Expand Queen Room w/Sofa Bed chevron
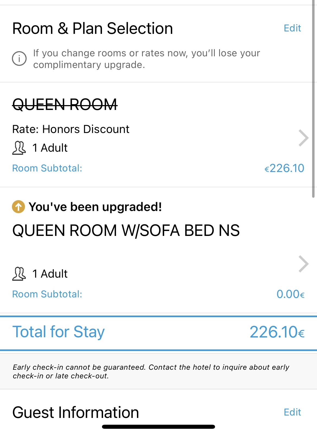 (303, 264)
